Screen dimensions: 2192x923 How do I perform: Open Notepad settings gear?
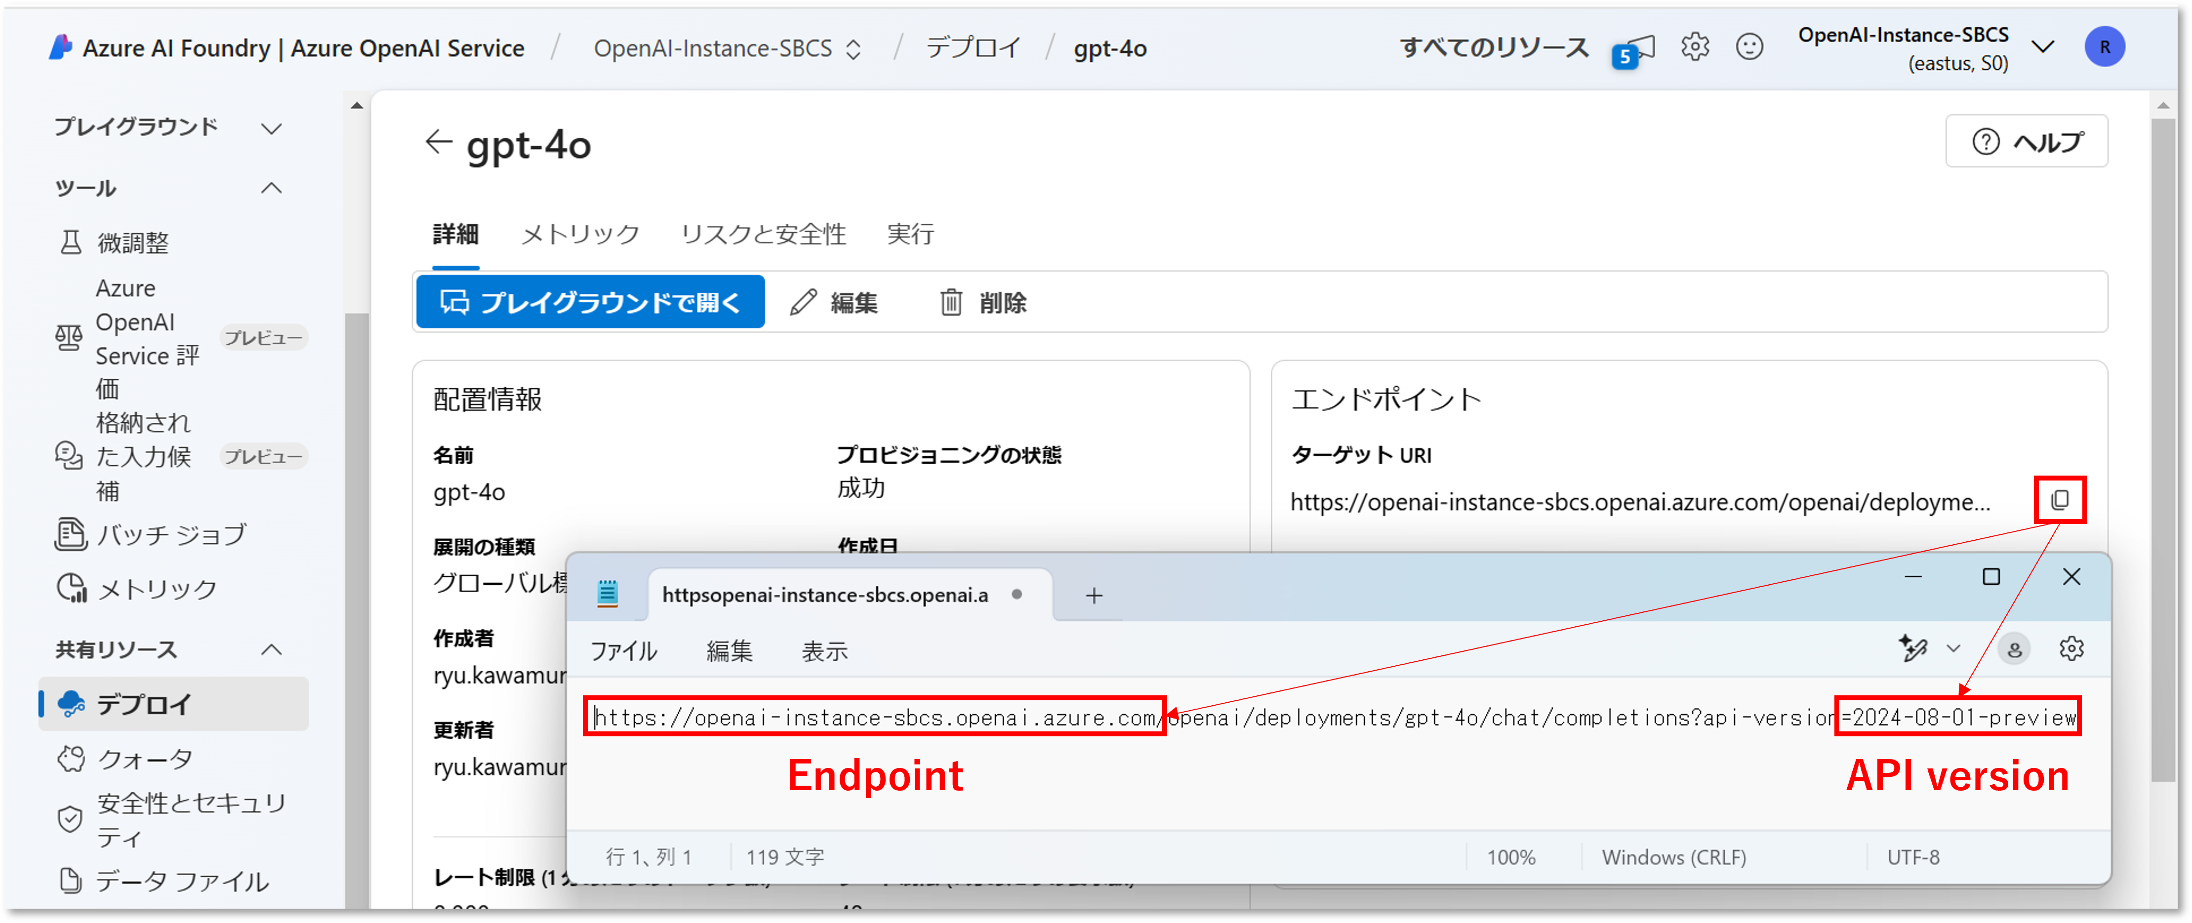(x=2070, y=648)
